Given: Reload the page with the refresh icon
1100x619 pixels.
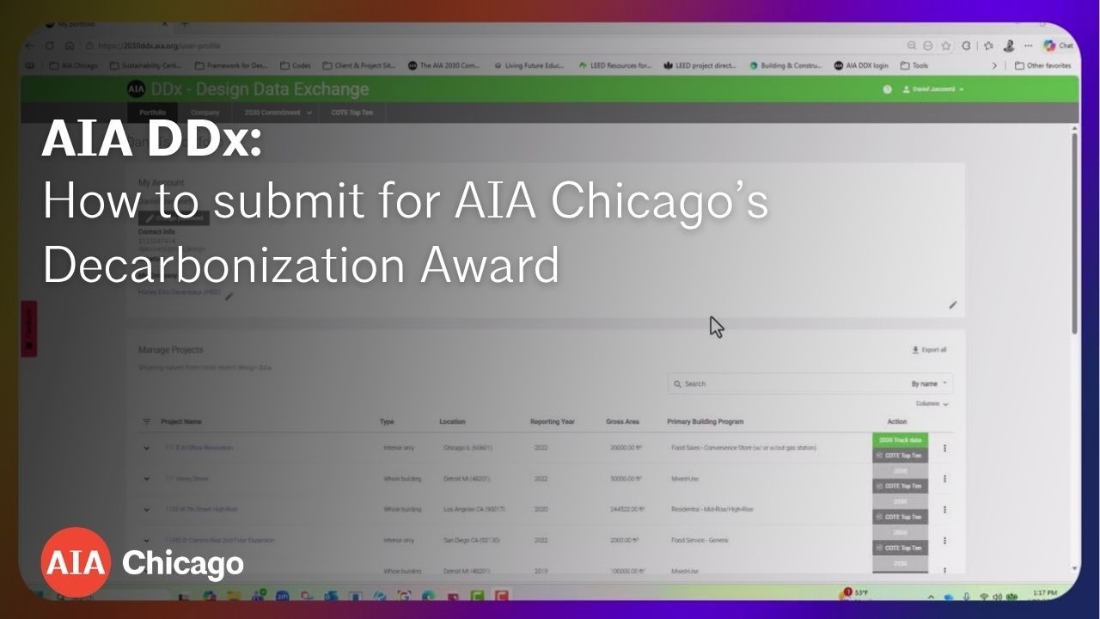Looking at the screenshot, I should (50, 46).
